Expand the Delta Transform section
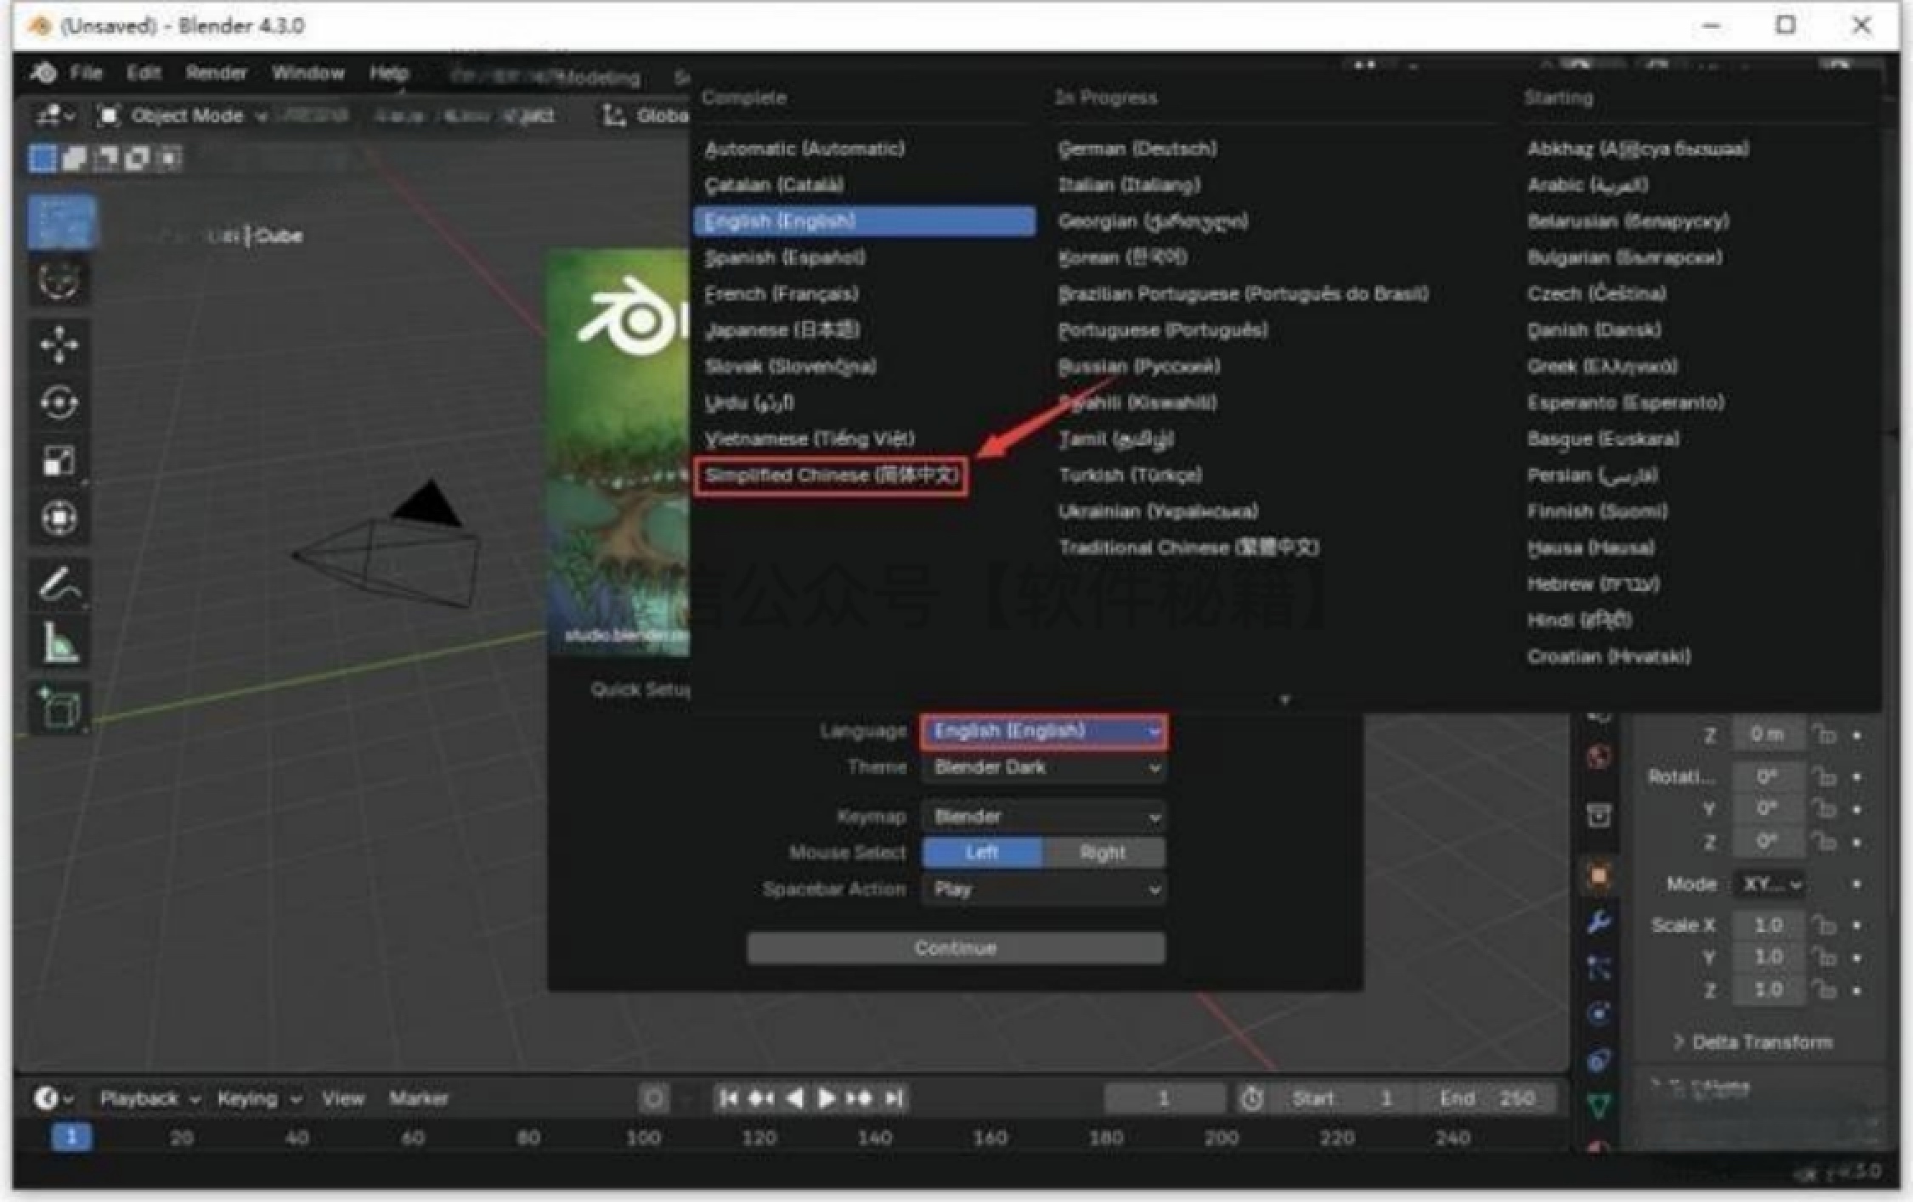 (1754, 1042)
